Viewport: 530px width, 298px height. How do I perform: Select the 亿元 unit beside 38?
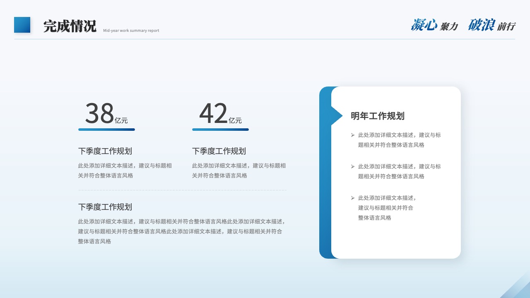[x=121, y=120]
